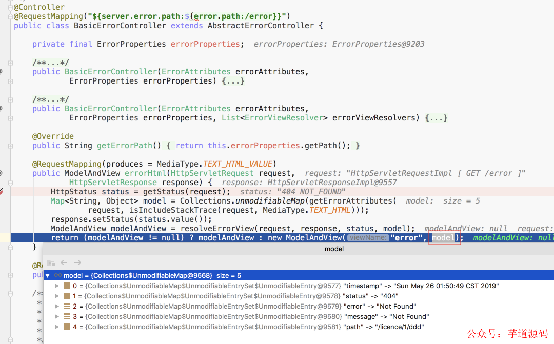Collapse the Javadoc block below the popup via the gutter
Image resolution: width=554 pixels, height=344 pixels.
click(11, 294)
